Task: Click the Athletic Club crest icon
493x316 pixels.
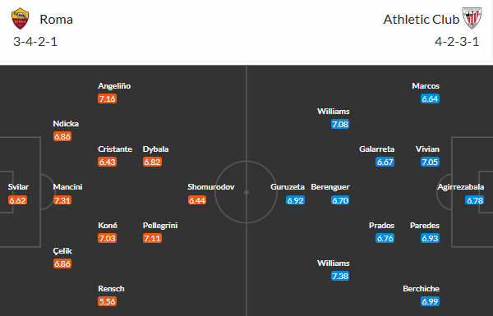Action: pyautogui.click(x=472, y=19)
